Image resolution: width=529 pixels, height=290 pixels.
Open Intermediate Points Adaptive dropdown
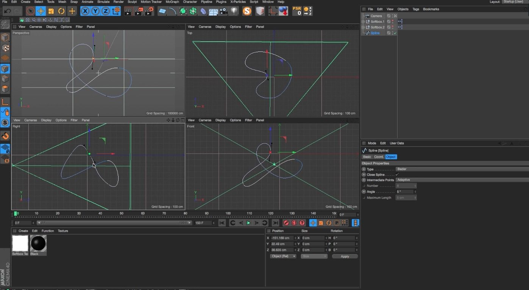[x=462, y=180]
